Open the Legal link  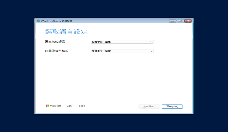82,106
